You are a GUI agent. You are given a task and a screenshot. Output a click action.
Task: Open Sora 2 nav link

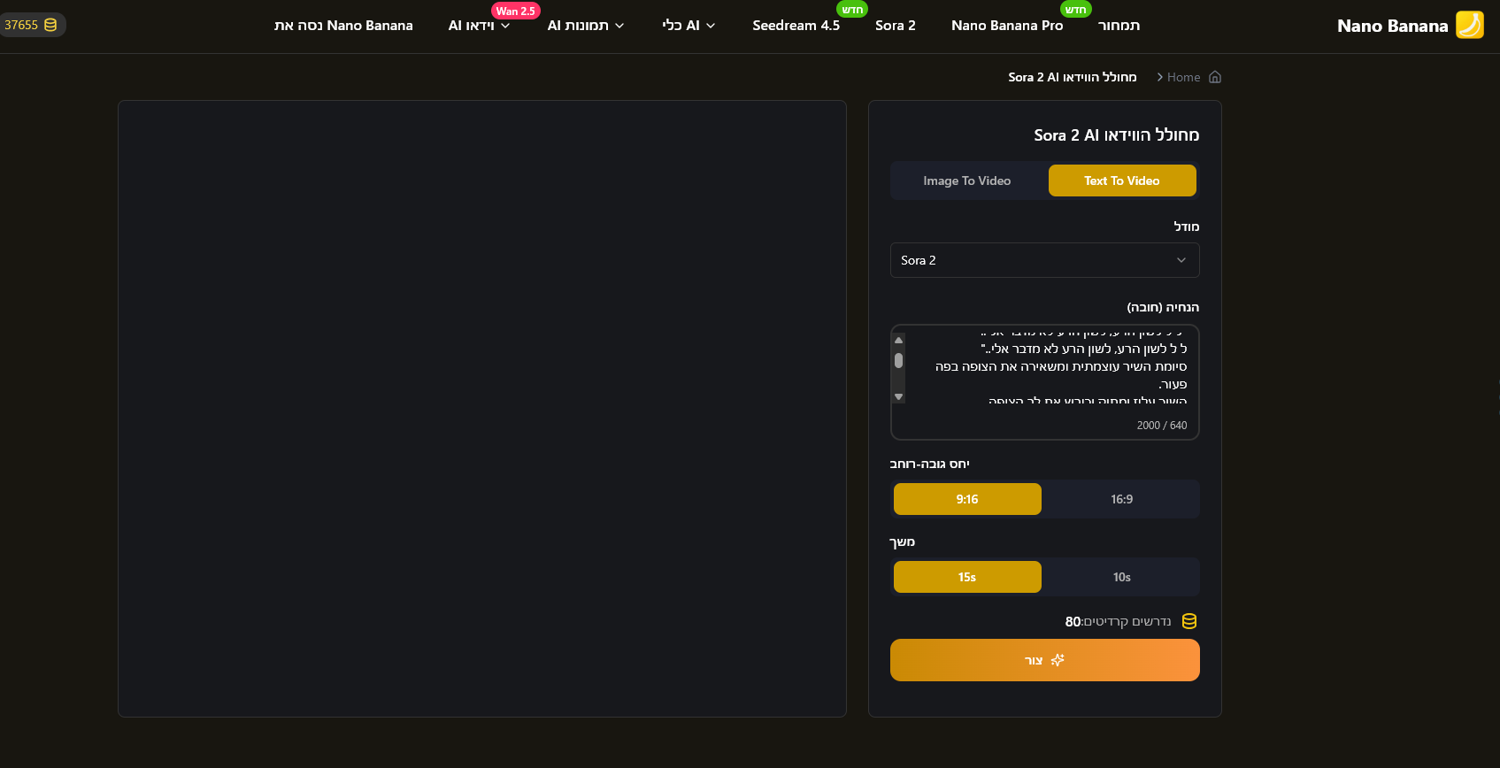(x=896, y=26)
